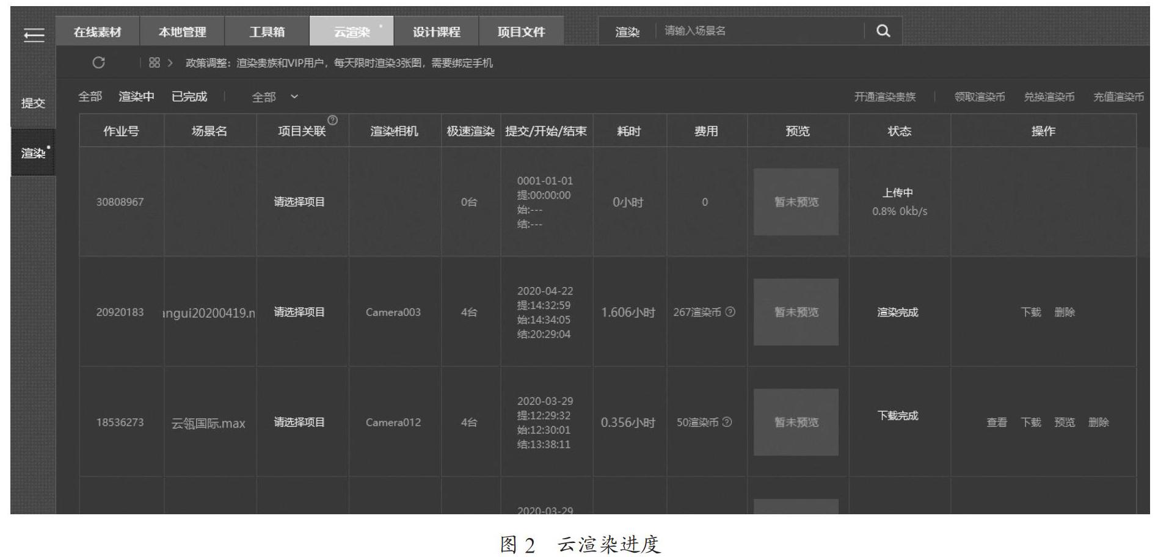Open the 在线素材 tab
The width and height of the screenshot is (1158, 557).
(x=98, y=32)
